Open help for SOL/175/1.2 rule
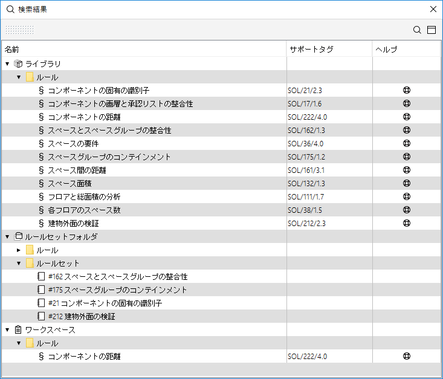 tap(407, 157)
